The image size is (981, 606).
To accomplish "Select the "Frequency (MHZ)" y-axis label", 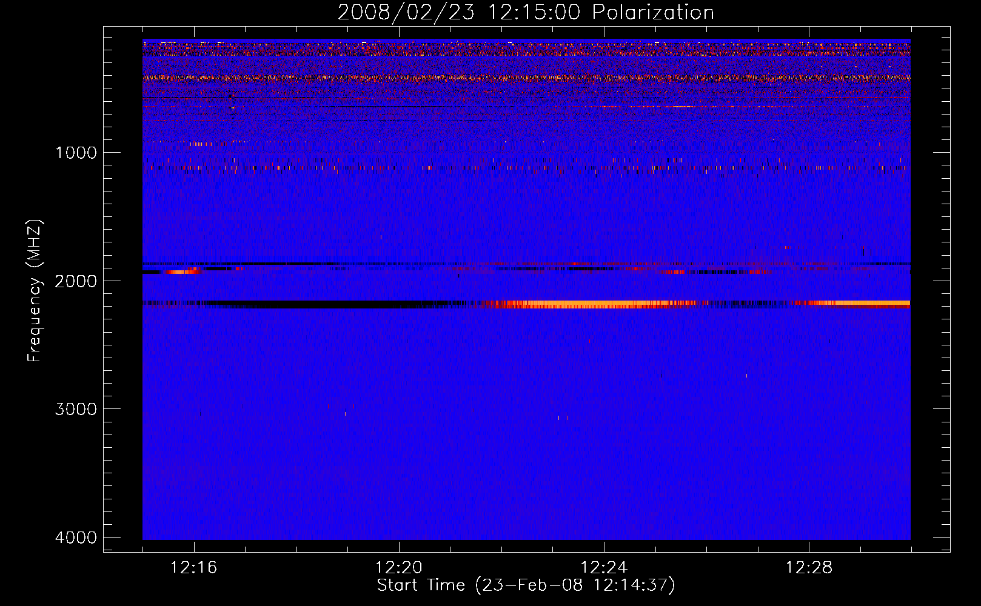I will [35, 291].
